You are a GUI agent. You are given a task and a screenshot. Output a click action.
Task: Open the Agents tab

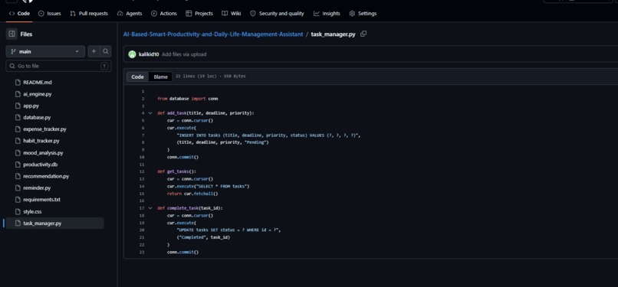130,13
